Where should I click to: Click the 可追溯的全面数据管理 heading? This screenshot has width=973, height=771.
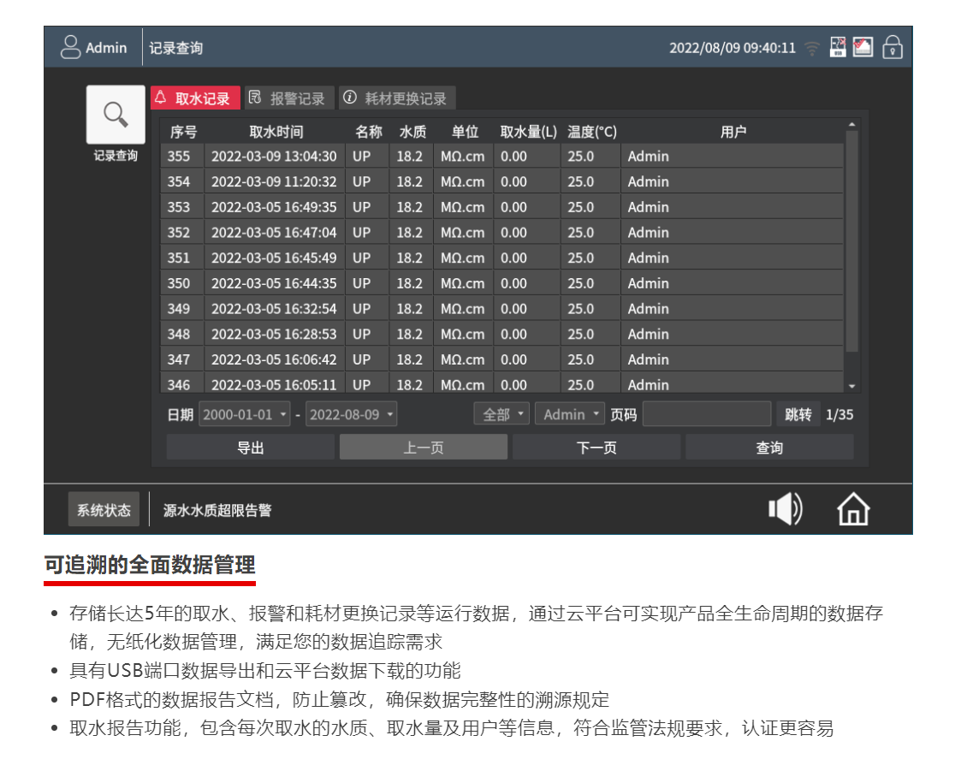pos(150,565)
